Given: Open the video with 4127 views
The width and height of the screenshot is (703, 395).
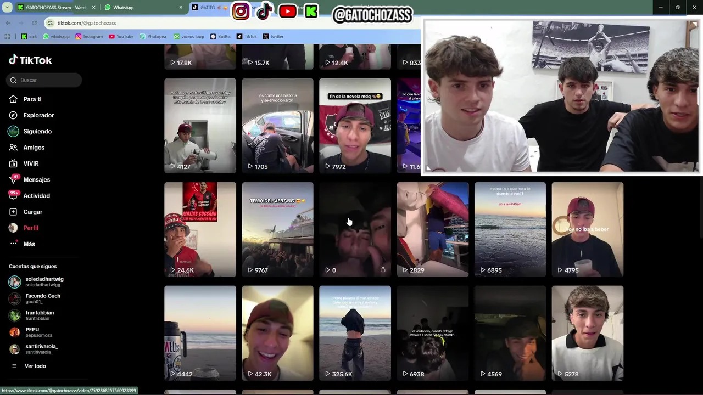Looking at the screenshot, I should pyautogui.click(x=200, y=126).
